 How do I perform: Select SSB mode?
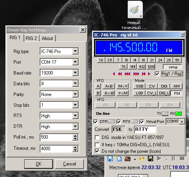point(139,86)
